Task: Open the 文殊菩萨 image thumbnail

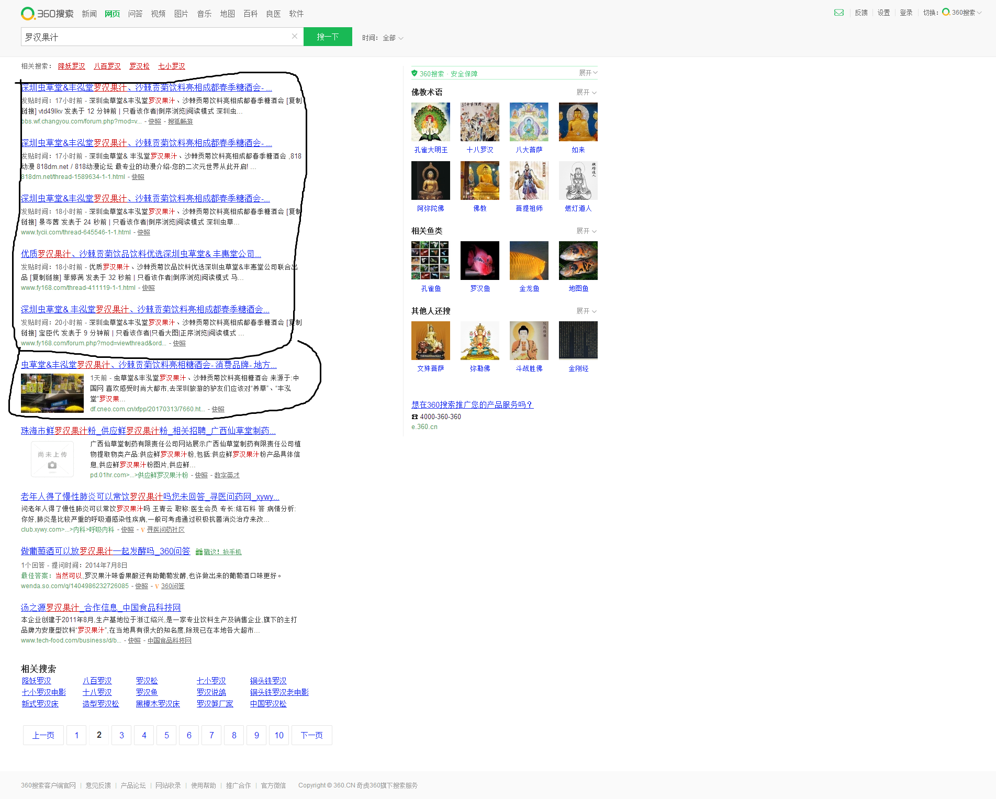Action: pyautogui.click(x=430, y=341)
